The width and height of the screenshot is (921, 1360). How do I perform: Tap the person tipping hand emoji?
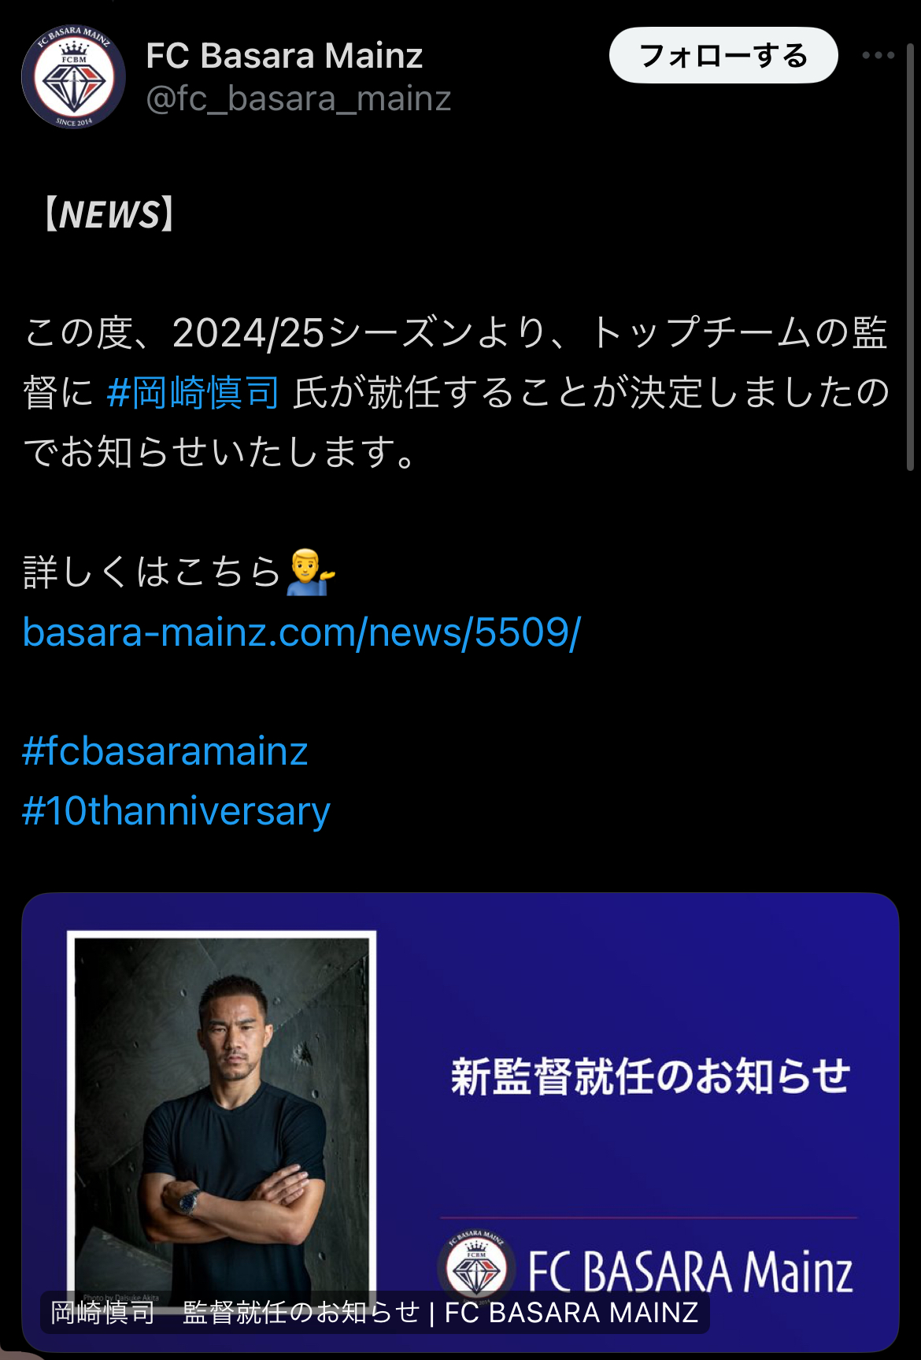click(x=310, y=572)
